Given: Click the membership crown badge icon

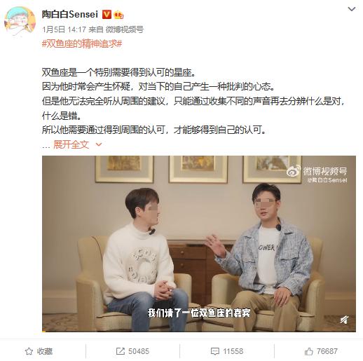Looking at the screenshot, I should click(118, 15).
